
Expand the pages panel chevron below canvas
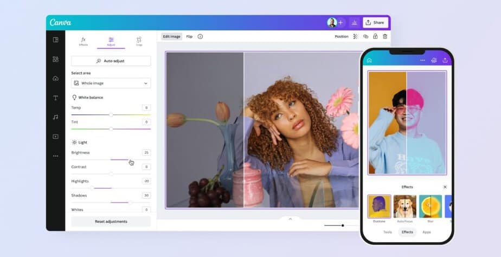pos(290,219)
